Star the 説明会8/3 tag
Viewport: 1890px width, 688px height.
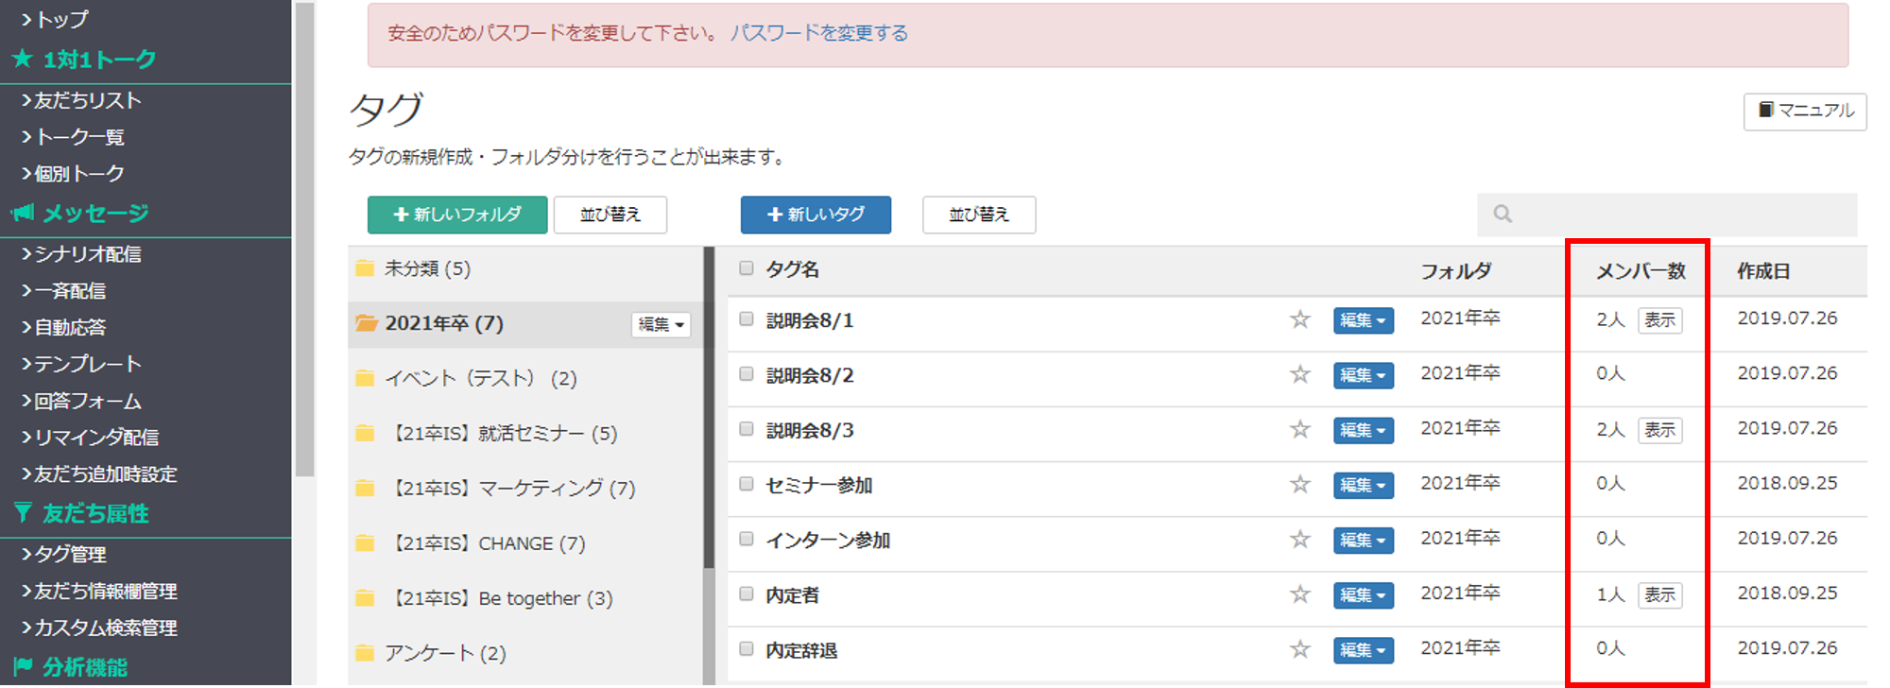pos(1300,429)
